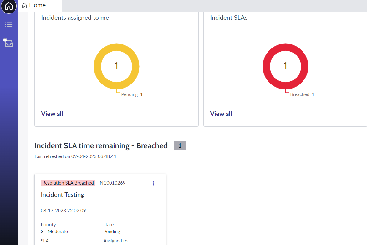Click the Incidents assigned to me title
The width and height of the screenshot is (367, 245).
(x=75, y=18)
